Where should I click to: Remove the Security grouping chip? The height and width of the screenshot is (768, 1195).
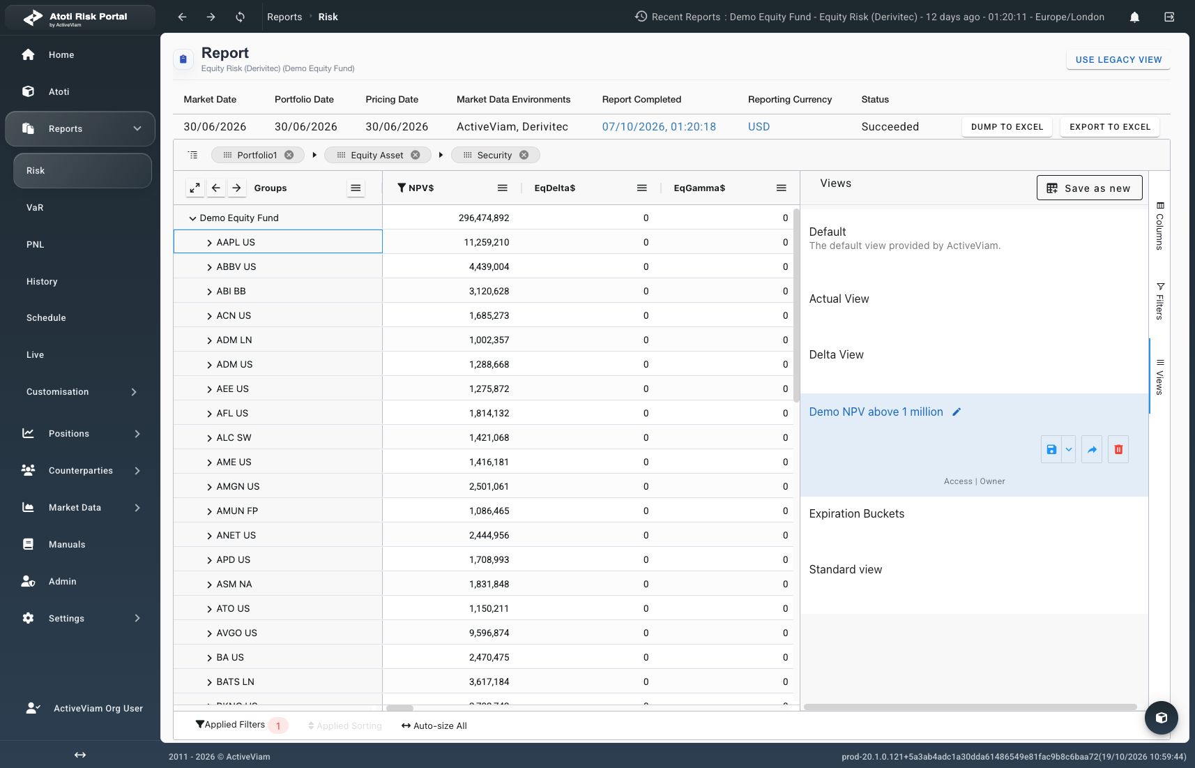tap(524, 155)
